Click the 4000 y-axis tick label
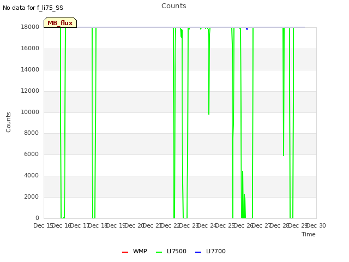 coord(31,176)
